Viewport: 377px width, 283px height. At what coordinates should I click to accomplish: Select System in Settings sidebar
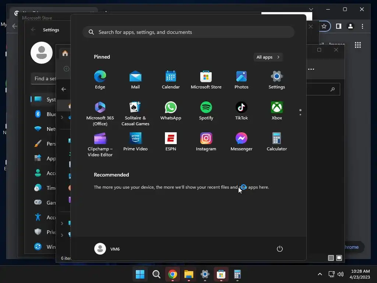pos(43,99)
